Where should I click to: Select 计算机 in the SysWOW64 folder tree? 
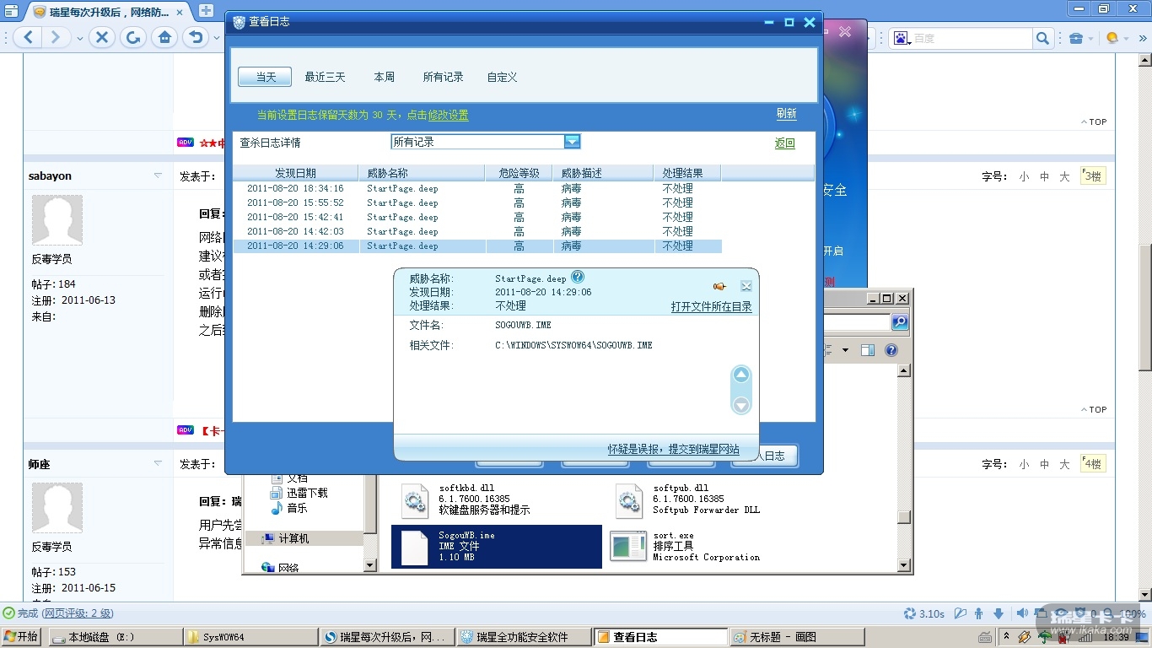coord(293,538)
